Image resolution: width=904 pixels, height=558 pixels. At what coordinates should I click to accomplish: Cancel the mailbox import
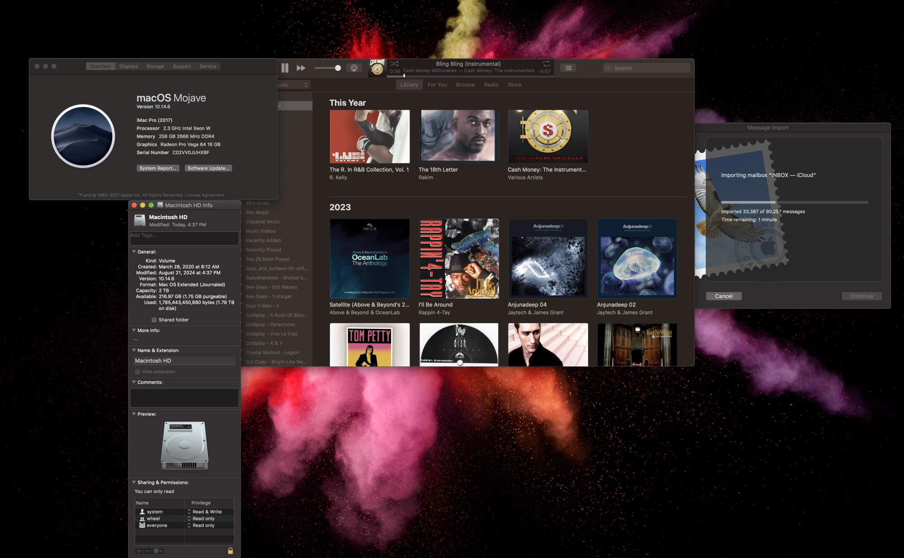pyautogui.click(x=723, y=296)
